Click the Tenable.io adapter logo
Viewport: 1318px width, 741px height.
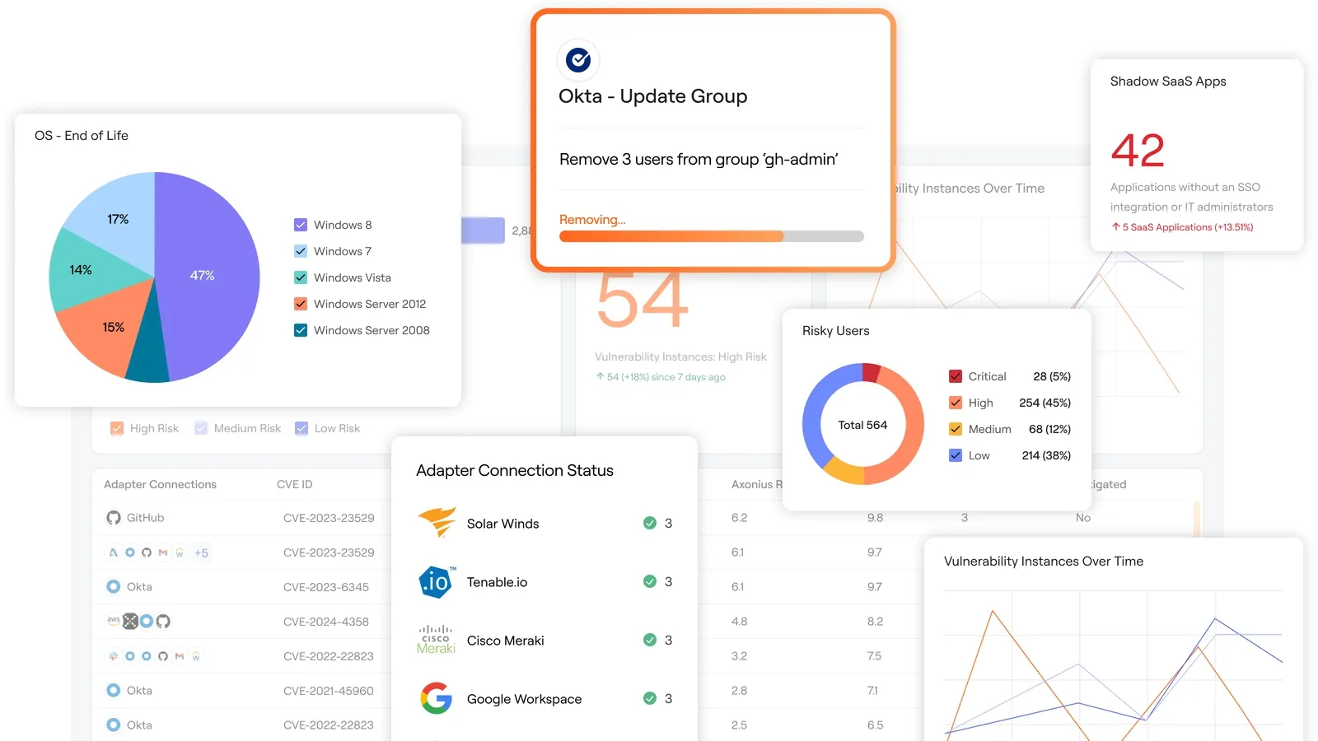[x=437, y=582]
